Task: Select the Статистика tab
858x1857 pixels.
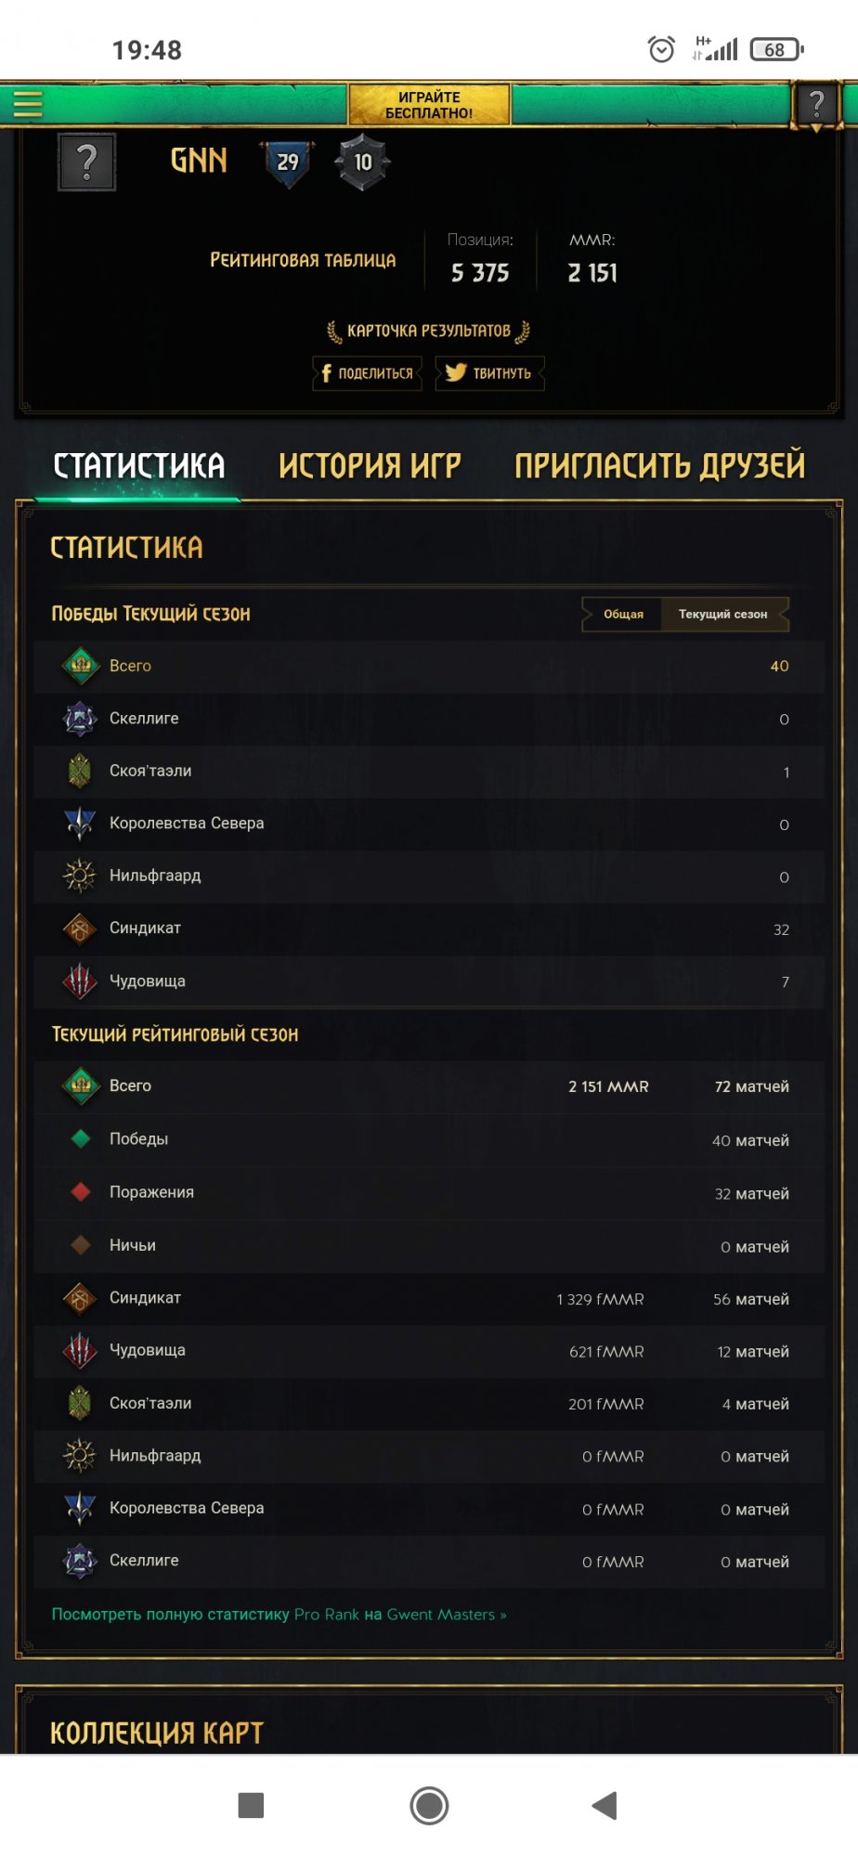Action: [139, 465]
